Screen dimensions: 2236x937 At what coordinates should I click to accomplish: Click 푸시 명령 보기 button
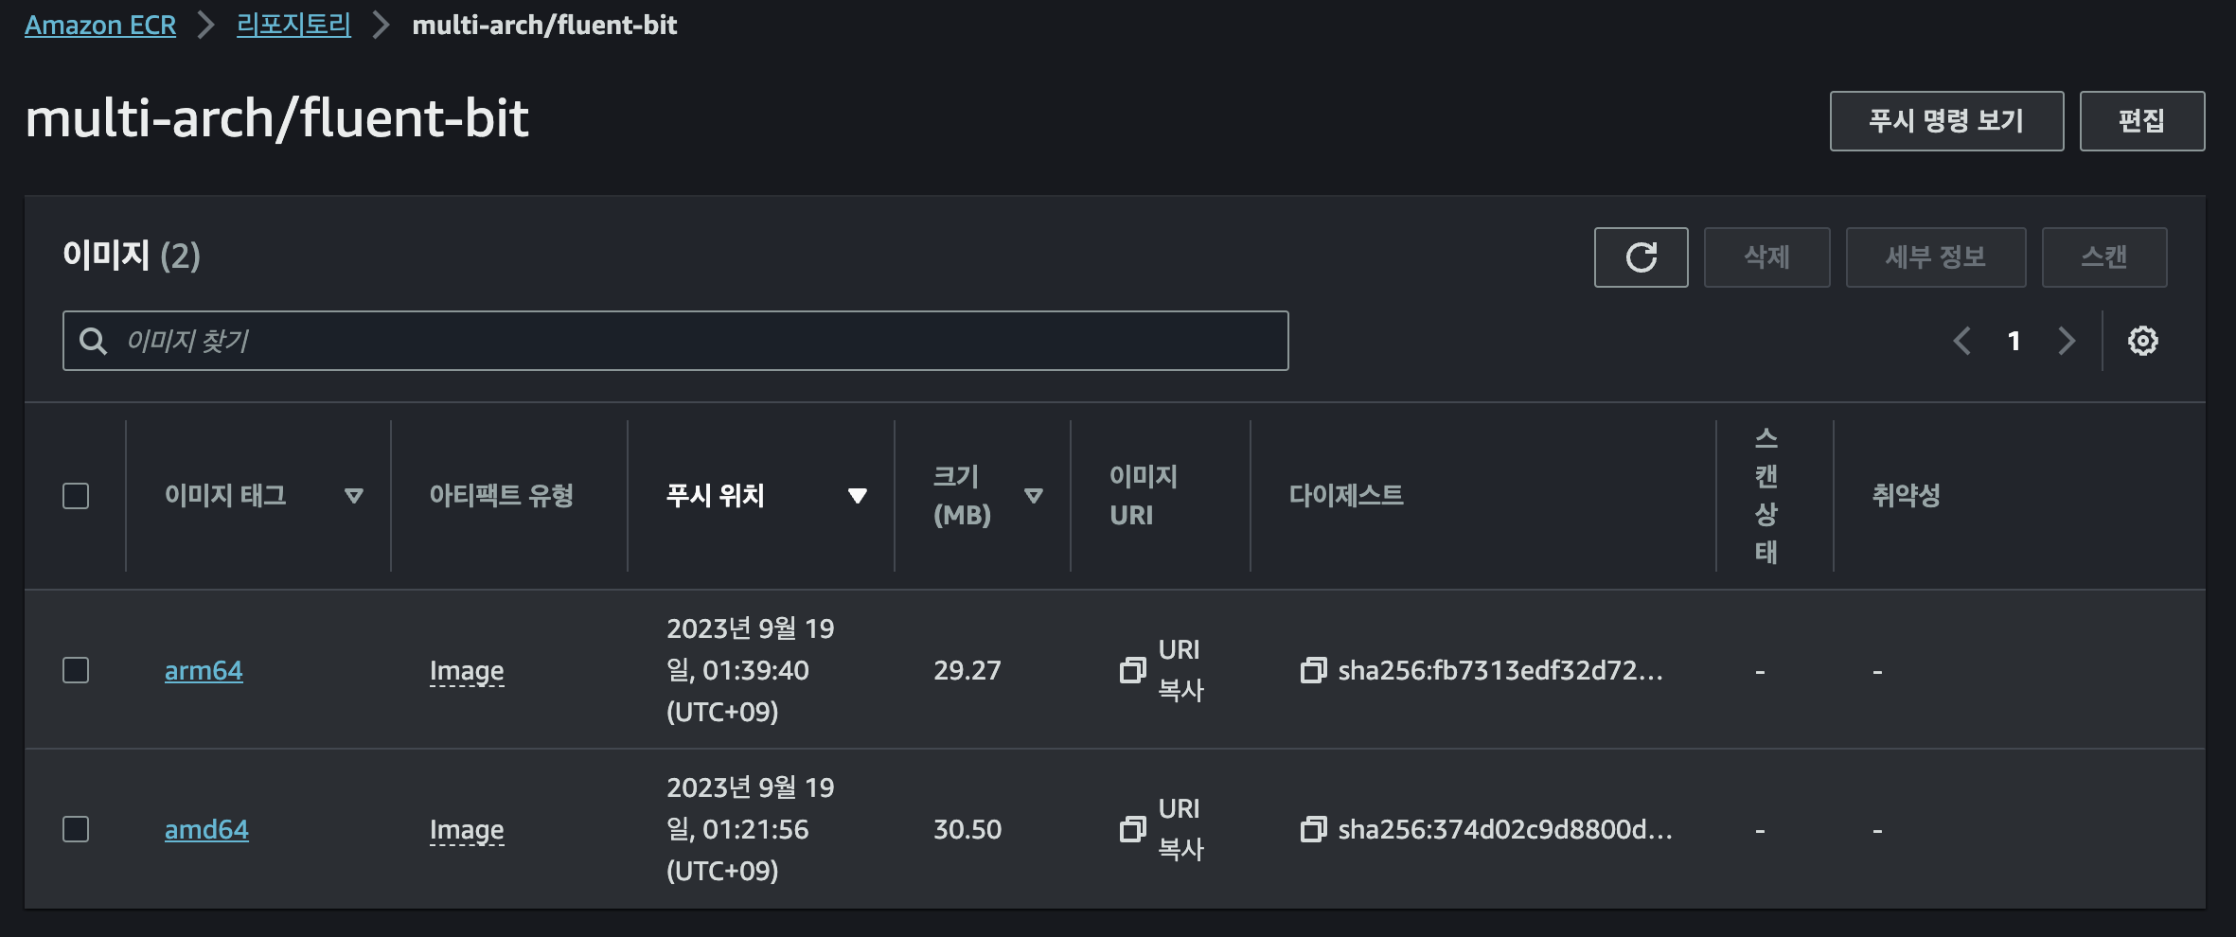coord(1946,121)
